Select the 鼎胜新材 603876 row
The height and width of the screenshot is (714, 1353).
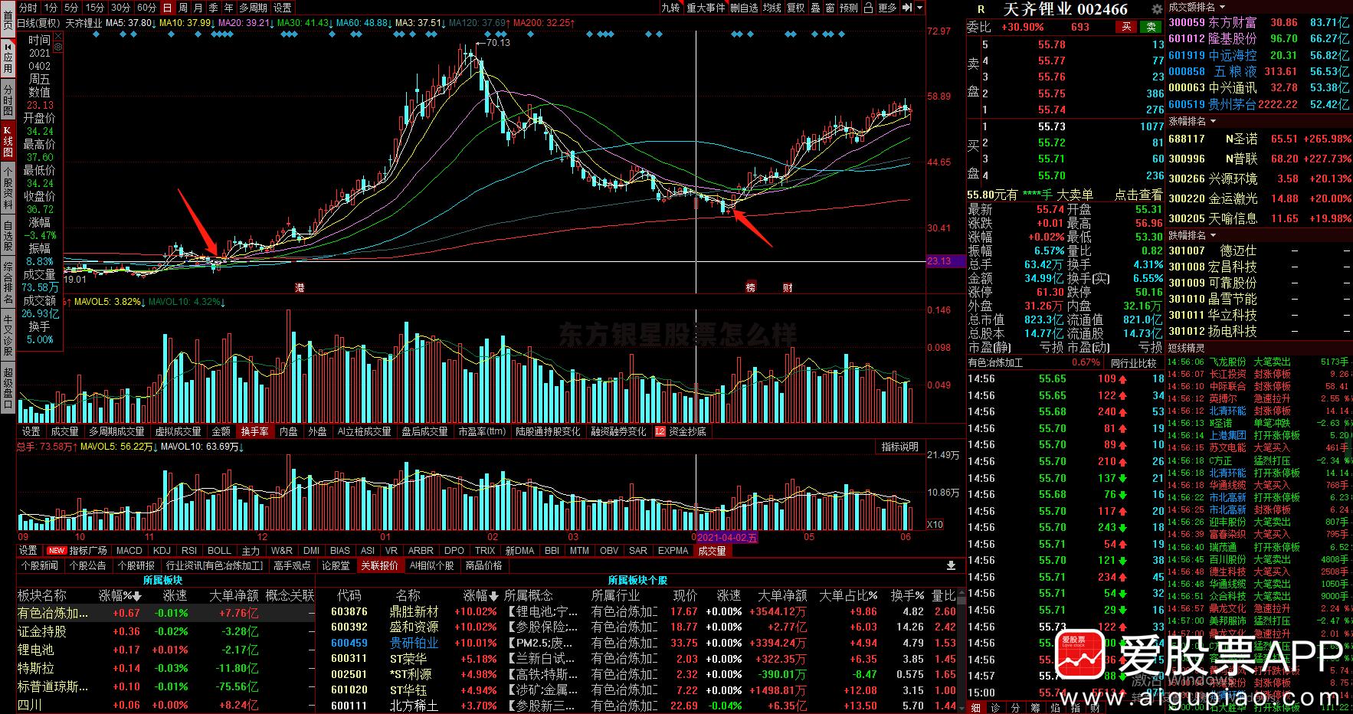point(640,611)
